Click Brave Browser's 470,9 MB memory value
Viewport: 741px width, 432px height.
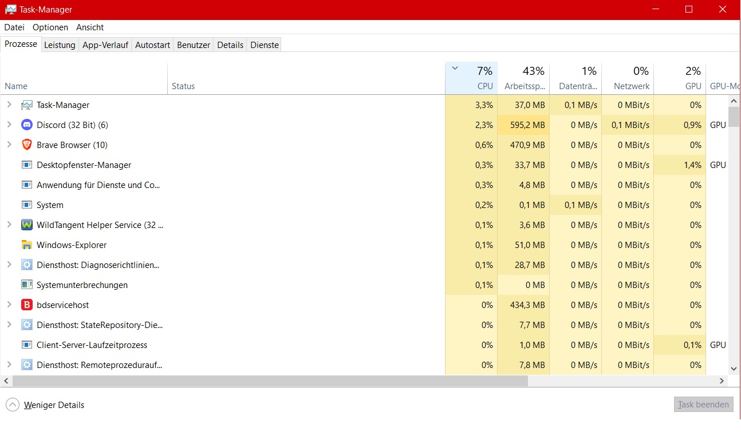click(x=527, y=145)
